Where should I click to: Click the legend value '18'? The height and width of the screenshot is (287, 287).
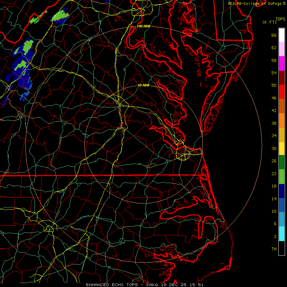tap(274, 186)
